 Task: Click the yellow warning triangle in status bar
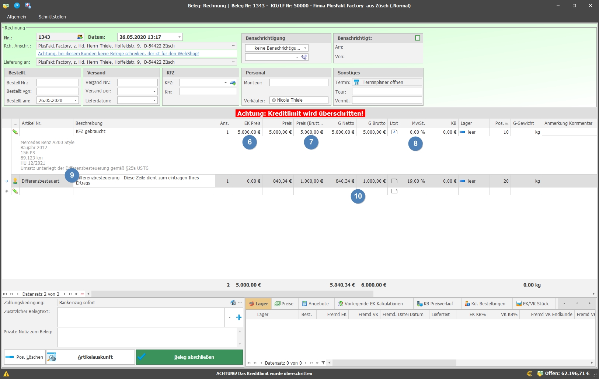(6, 373)
